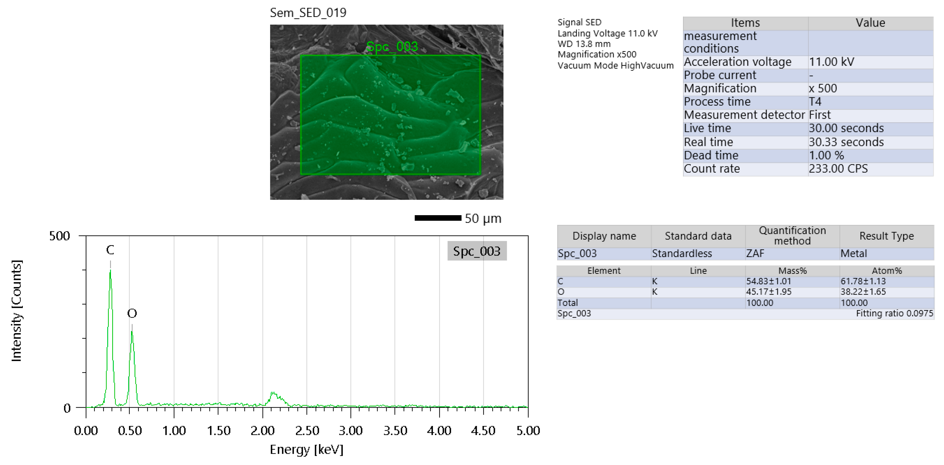This screenshot has height=465, width=944.
Task: Click the Acceleration voltage 11.00 kV value
Action: [x=831, y=62]
